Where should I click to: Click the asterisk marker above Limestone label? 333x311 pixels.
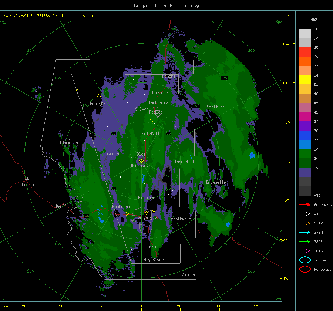pyautogui.click(x=70, y=139)
